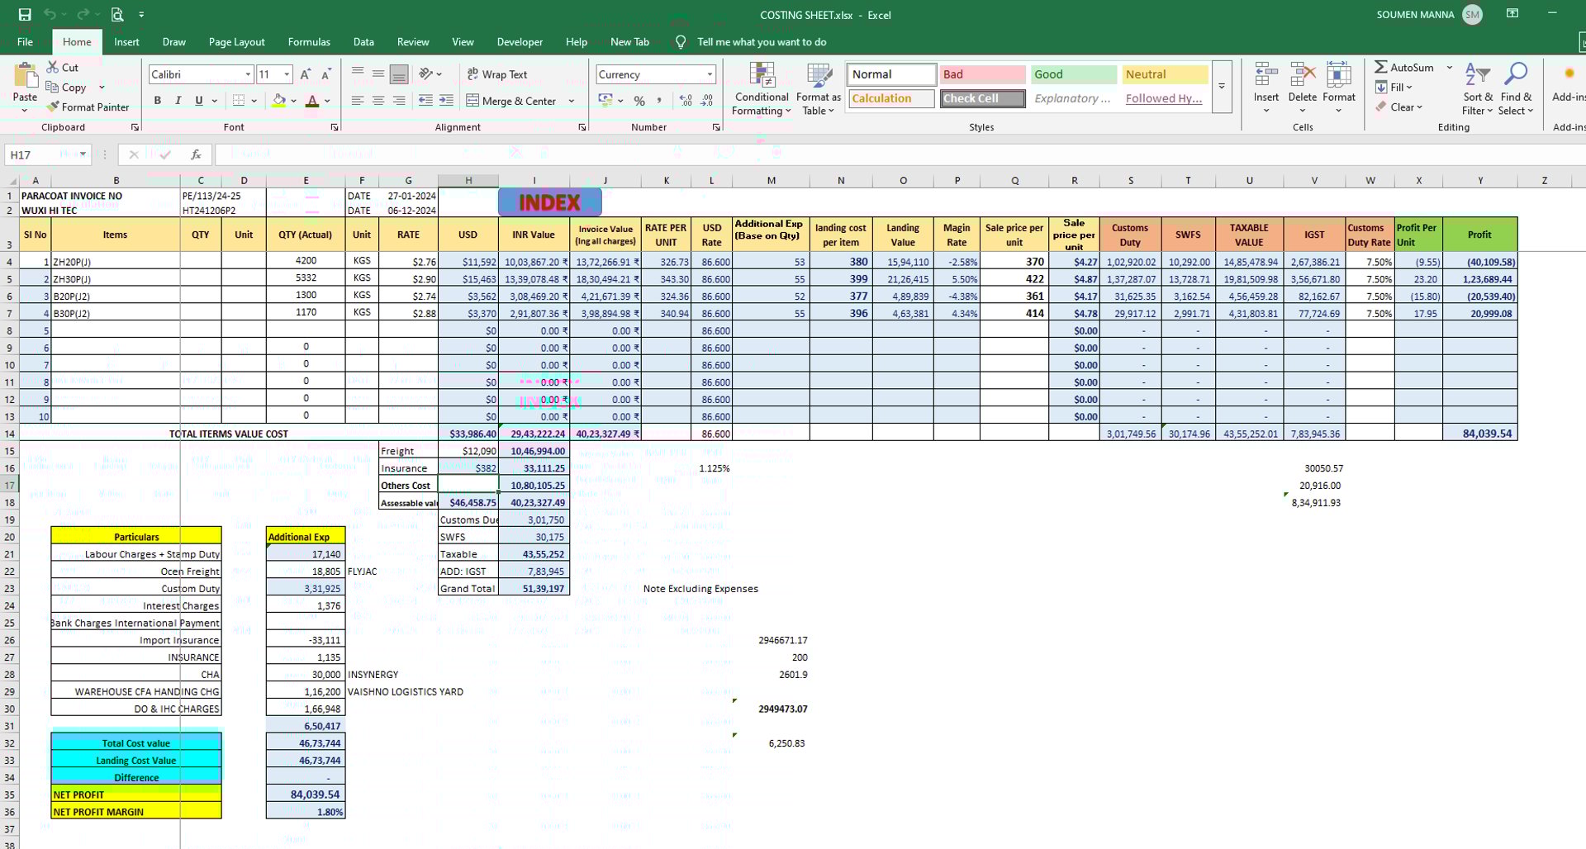Viewport: 1586px width, 849px height.
Task: Click the Align Right icon
Action: click(399, 101)
